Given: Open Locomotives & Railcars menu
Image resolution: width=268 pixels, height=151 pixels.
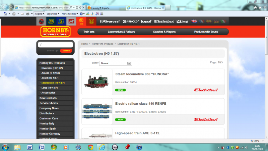Looking at the screenshot, I should pos(121,32).
